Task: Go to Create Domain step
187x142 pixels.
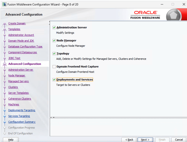Action: pos(17,23)
